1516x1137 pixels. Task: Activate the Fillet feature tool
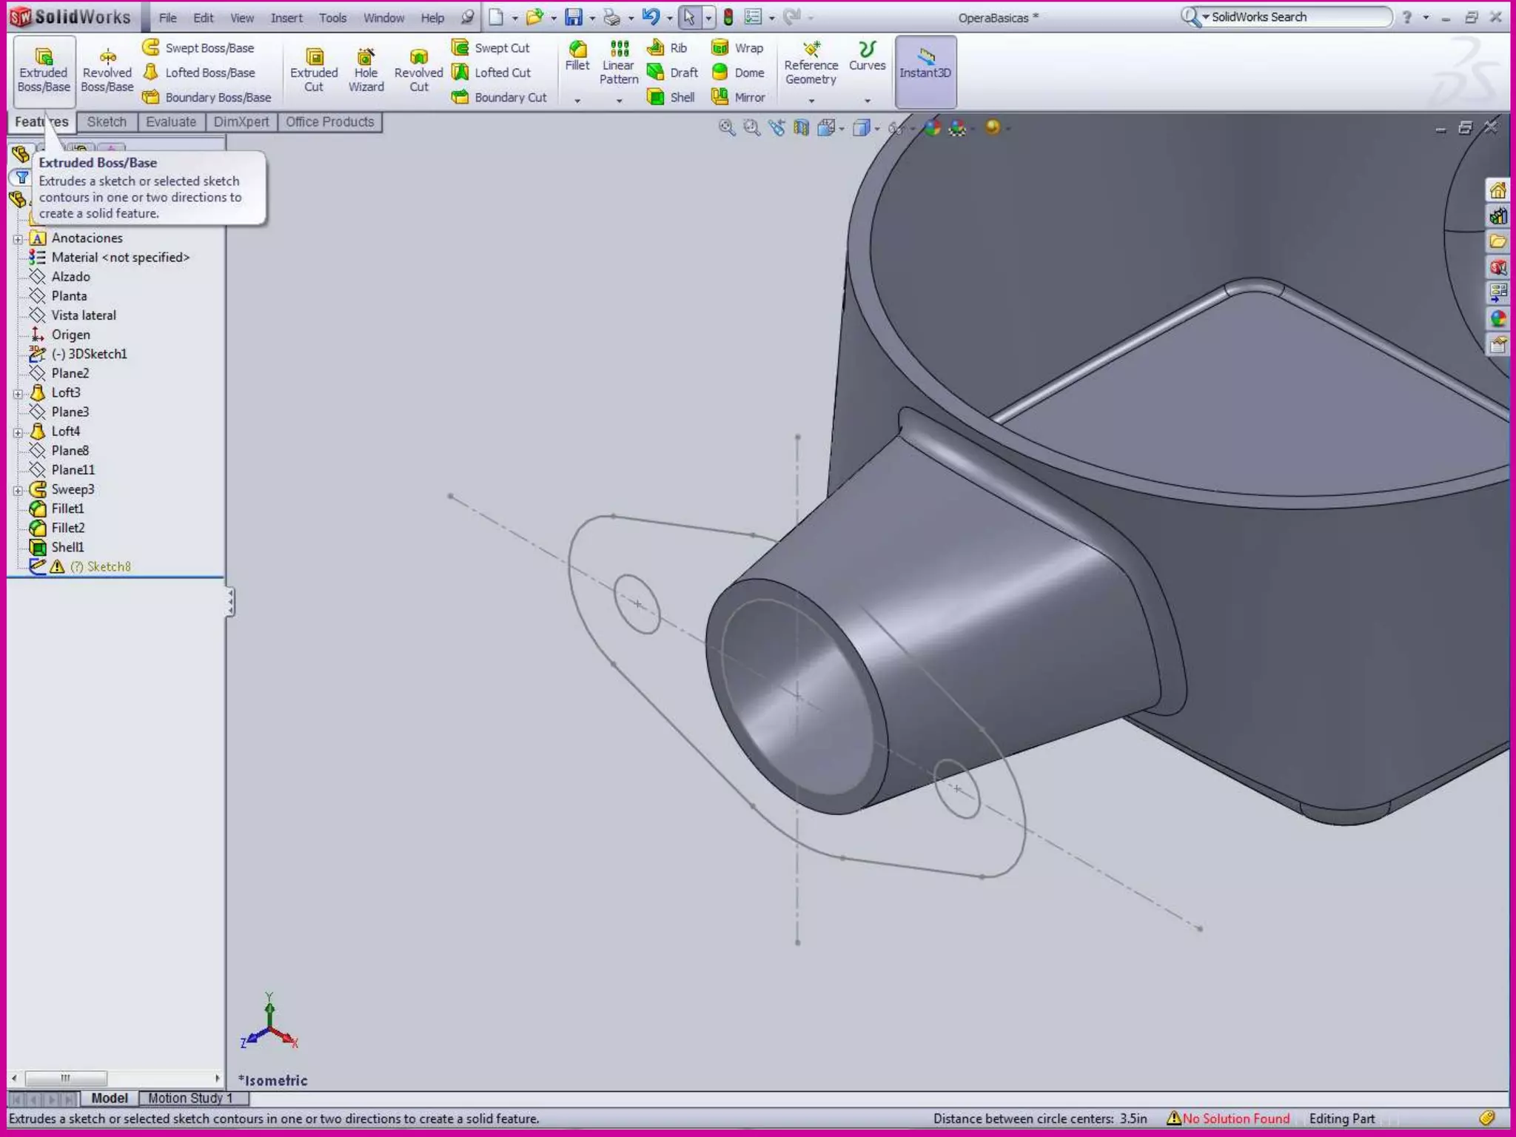[577, 56]
